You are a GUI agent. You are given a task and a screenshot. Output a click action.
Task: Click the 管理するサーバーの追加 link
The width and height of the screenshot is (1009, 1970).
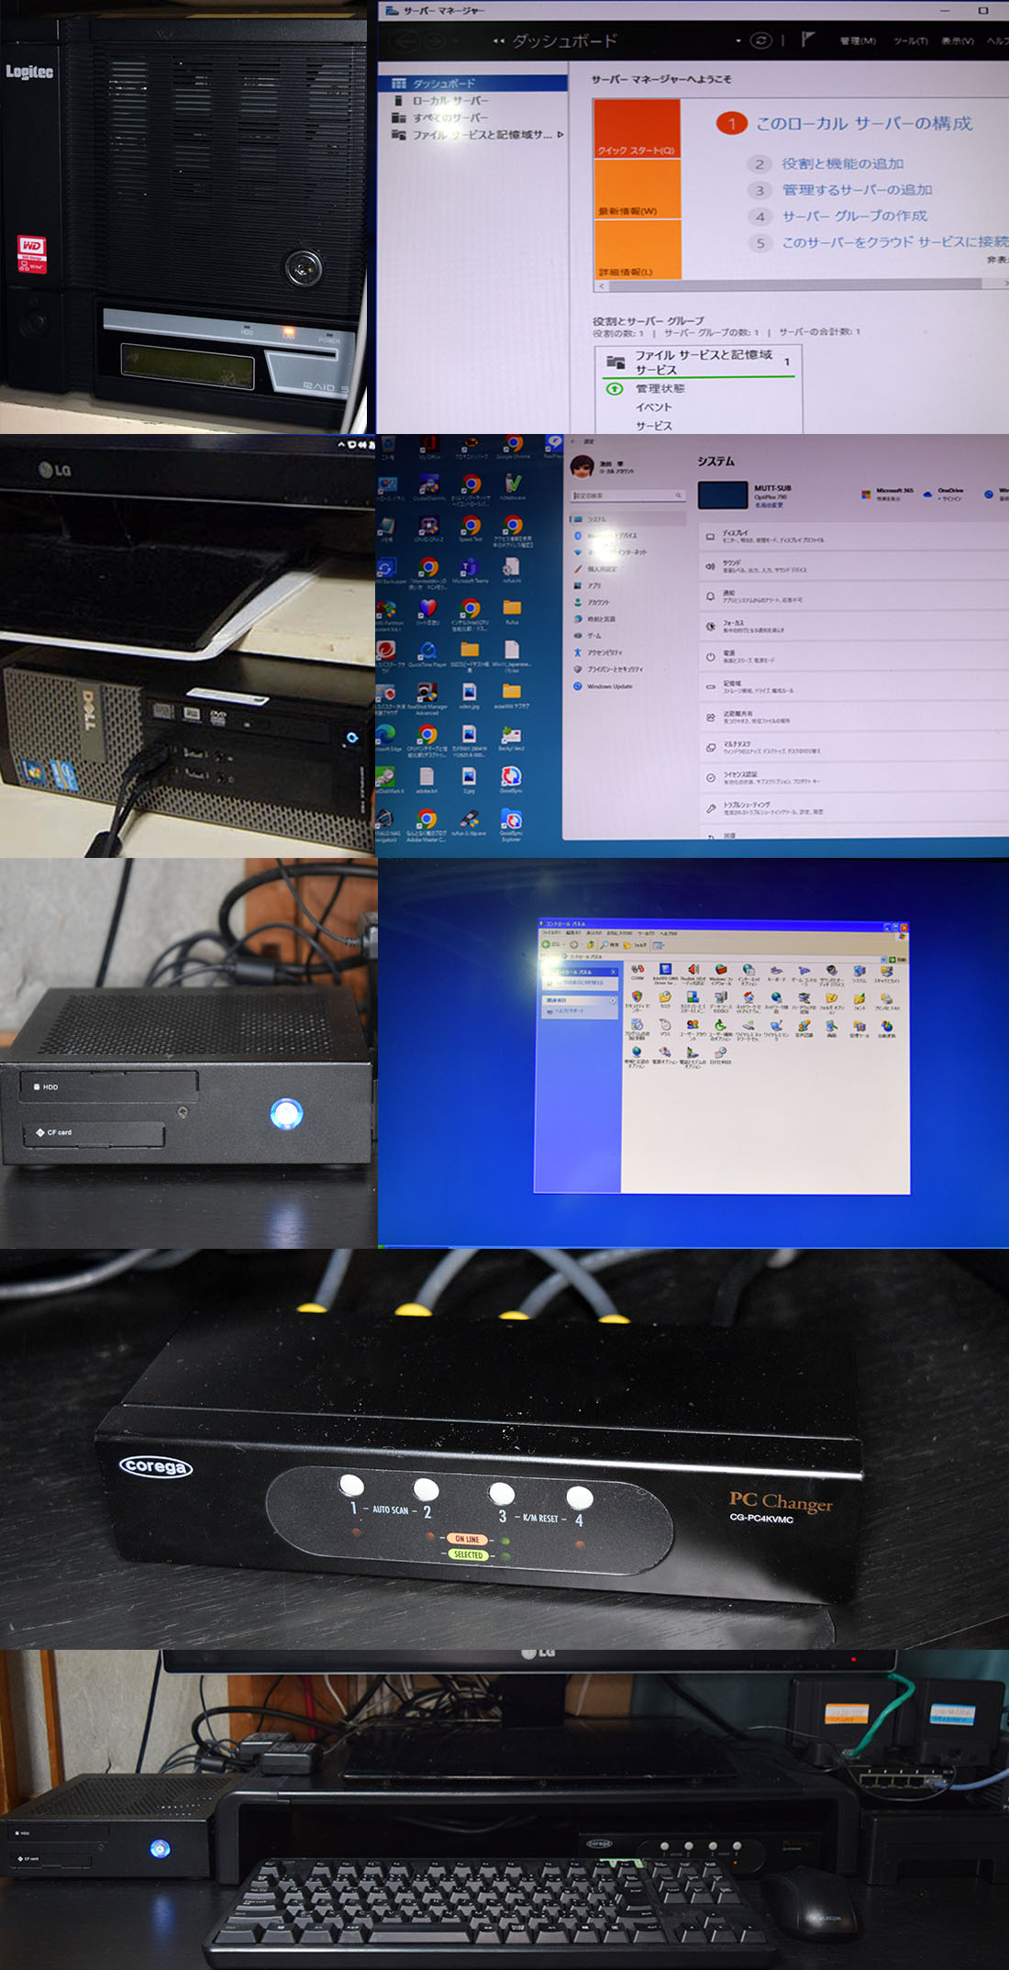click(x=857, y=190)
